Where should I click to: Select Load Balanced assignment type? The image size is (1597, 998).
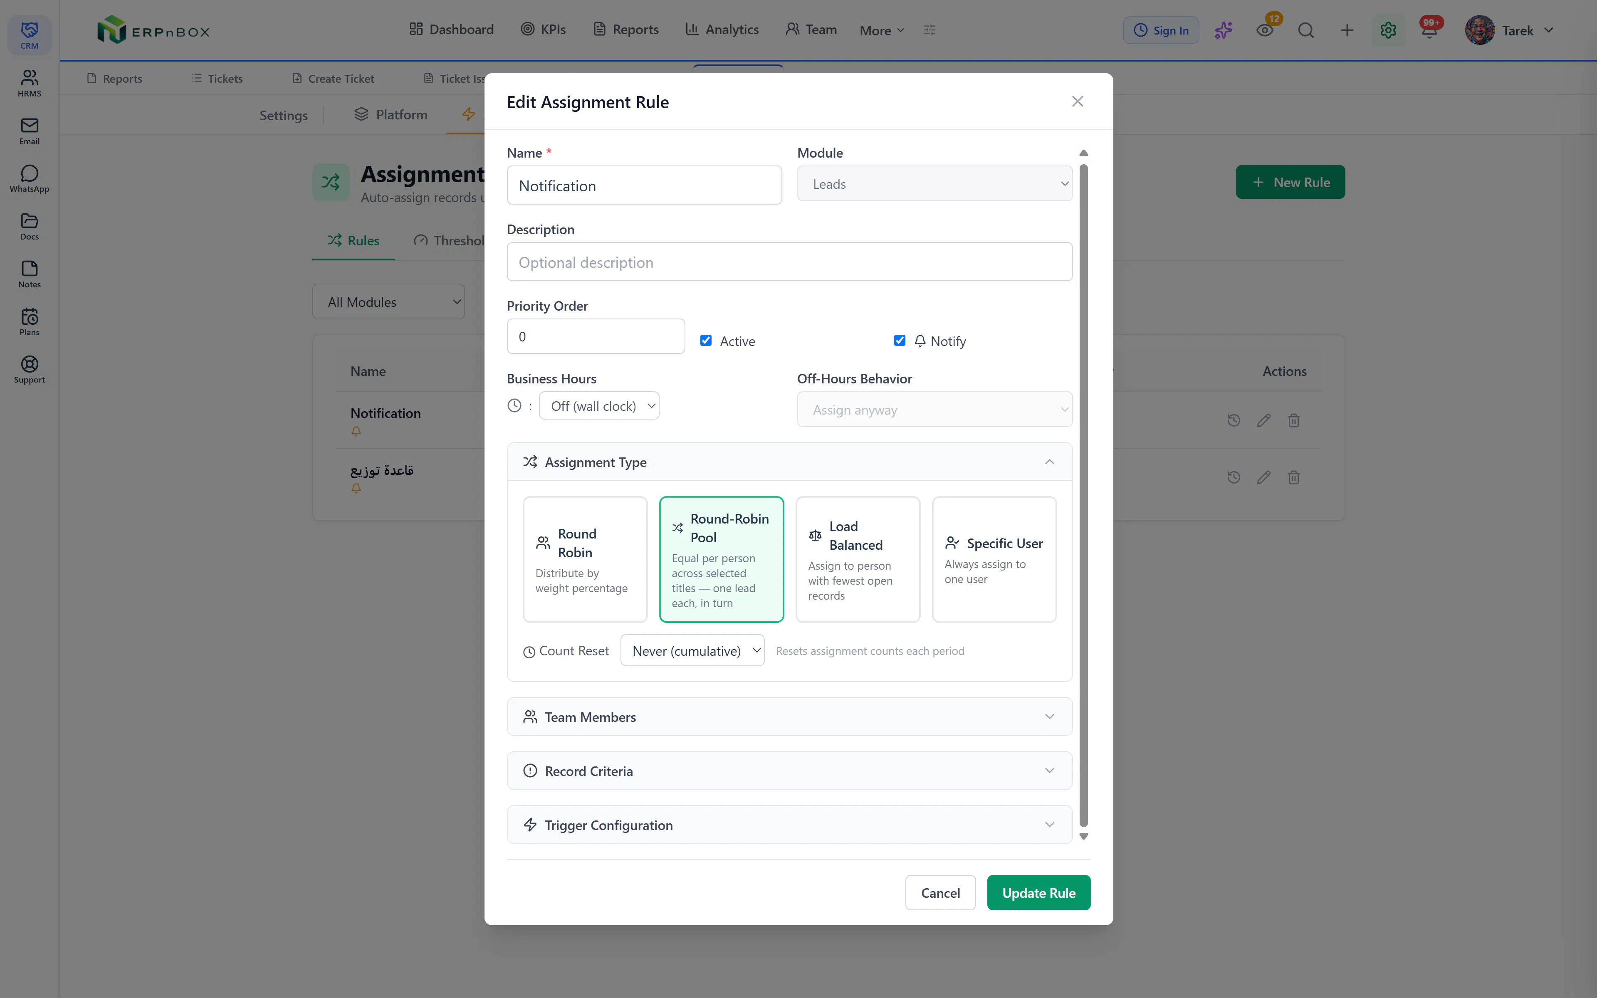click(858, 559)
